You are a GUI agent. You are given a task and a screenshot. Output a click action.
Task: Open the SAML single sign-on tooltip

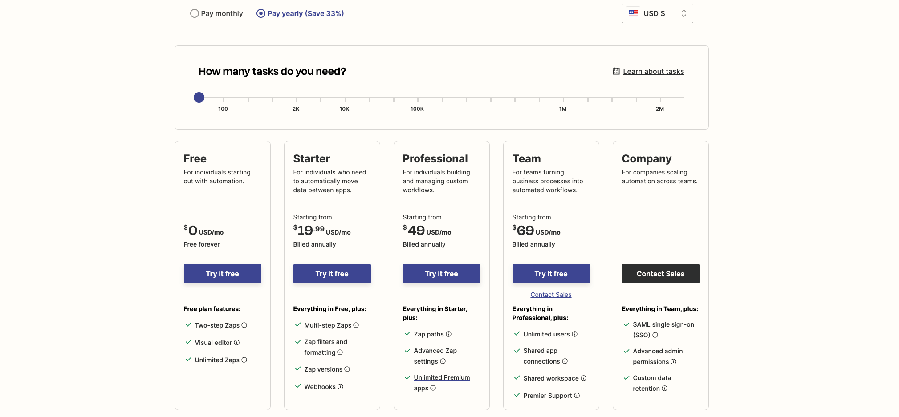tap(655, 335)
